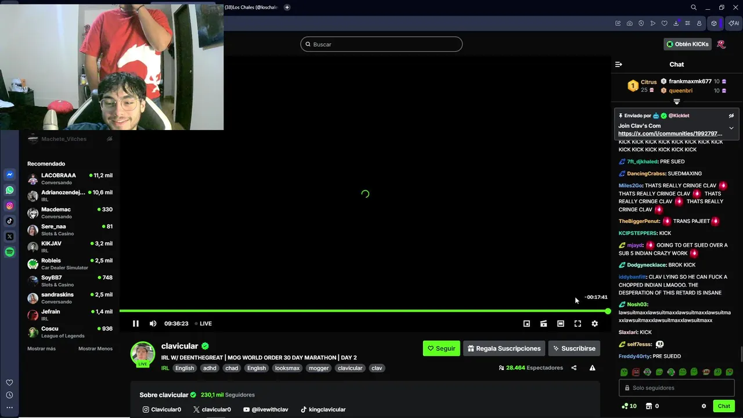The image size is (743, 418).
Task: Jump to LIVE in the player
Action: (x=203, y=324)
